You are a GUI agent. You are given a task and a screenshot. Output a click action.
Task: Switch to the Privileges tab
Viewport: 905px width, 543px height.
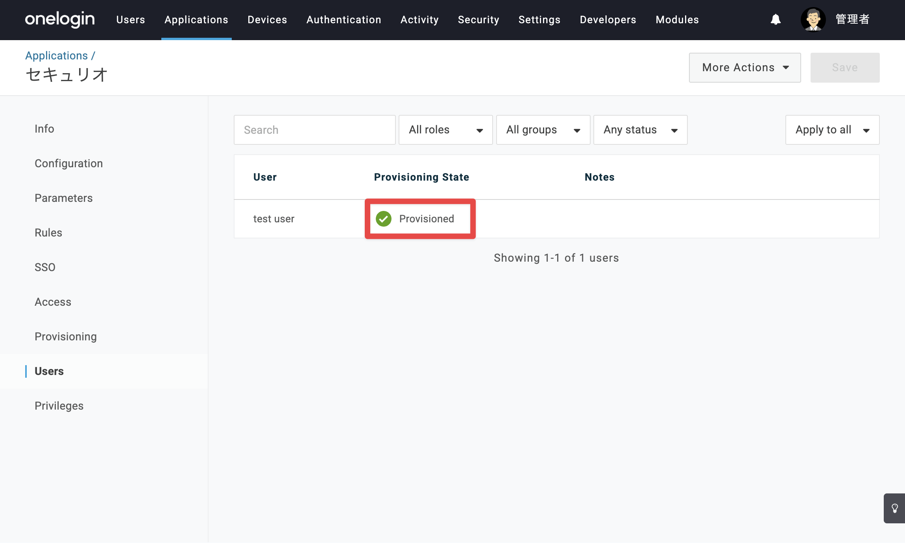[59, 406]
